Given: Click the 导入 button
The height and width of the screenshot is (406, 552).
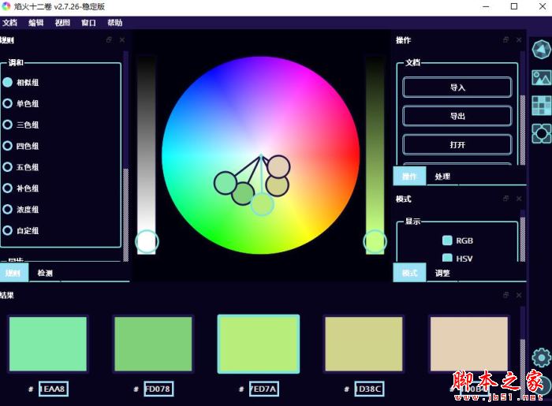Looking at the screenshot, I should 457,88.
